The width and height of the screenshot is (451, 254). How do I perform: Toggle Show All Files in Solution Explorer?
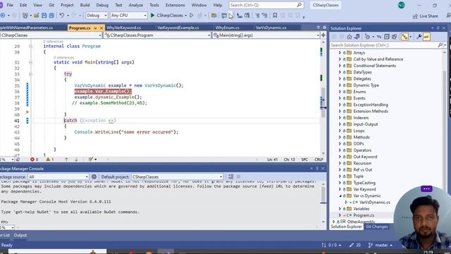(394, 37)
